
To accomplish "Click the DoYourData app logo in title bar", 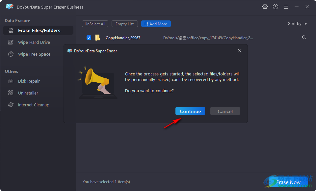I will click(10, 7).
